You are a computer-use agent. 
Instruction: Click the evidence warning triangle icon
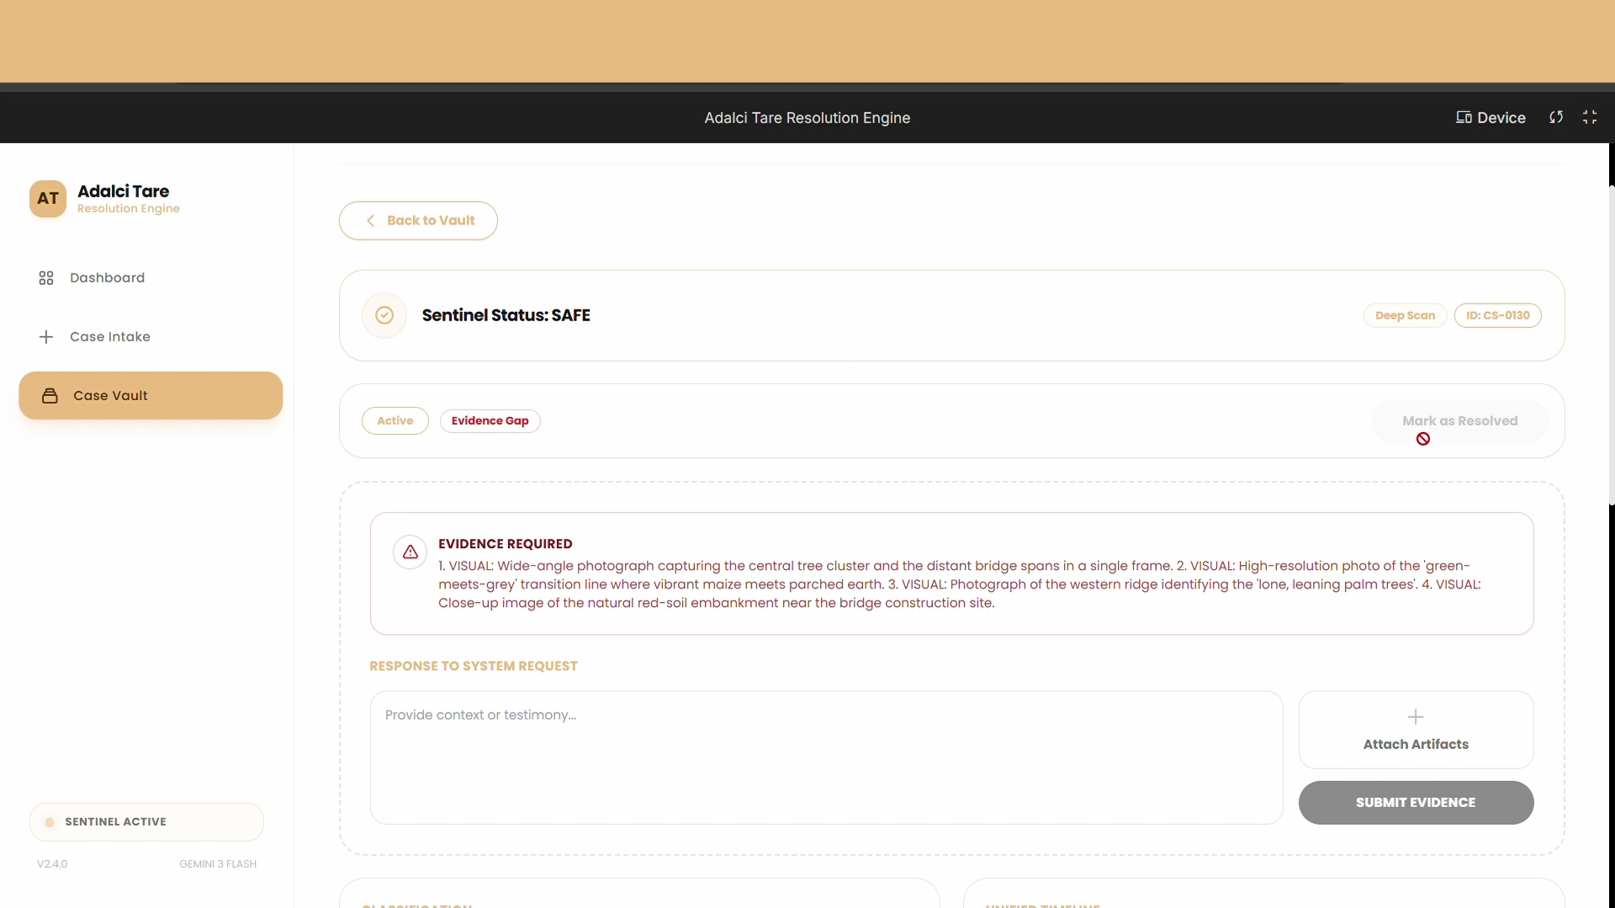410,552
